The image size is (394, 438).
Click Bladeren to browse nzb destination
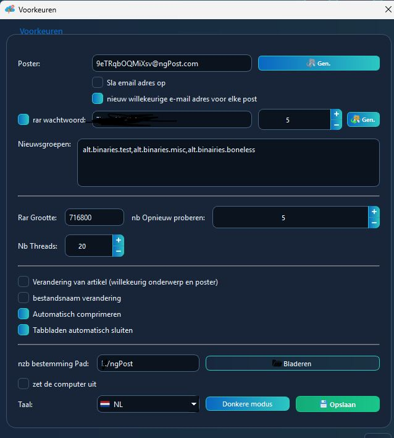[x=292, y=363]
